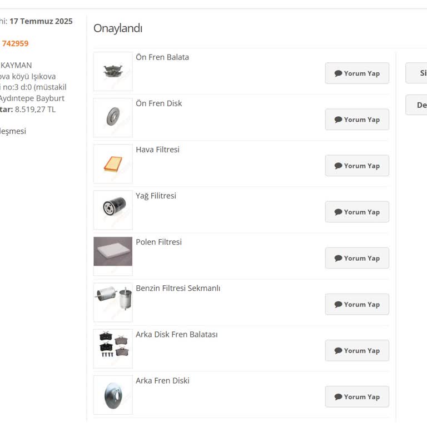Image resolution: width=427 pixels, height=427 pixels.
Task: Comment on Hava Filtresi product
Action: pos(357,166)
